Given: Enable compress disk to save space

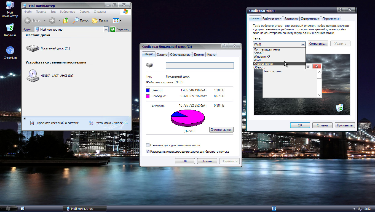Looking at the screenshot, I should [x=148, y=145].
